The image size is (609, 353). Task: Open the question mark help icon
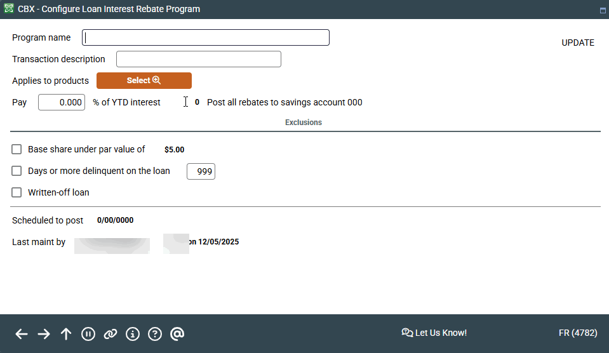[x=155, y=334]
